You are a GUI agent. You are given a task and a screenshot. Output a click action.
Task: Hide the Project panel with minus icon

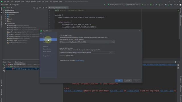click(x=46, y=8)
